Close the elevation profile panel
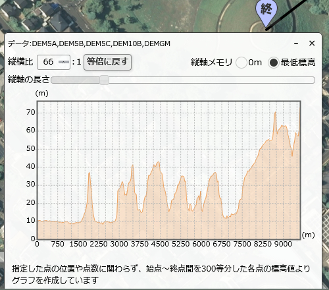The height and width of the screenshot is (290, 329). (x=312, y=43)
